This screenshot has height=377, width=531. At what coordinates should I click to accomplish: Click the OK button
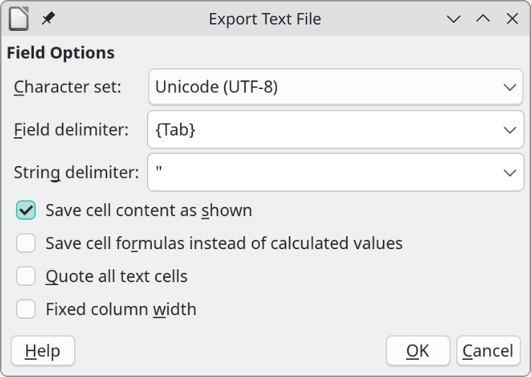418,351
